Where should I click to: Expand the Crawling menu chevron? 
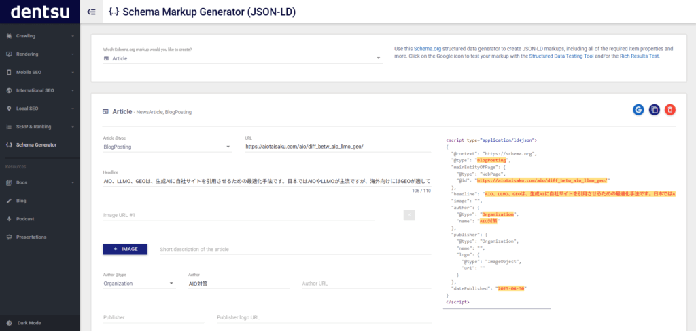click(x=72, y=36)
